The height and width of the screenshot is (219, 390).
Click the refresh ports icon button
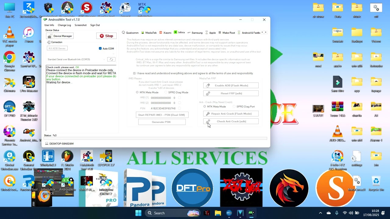pyautogui.click(x=112, y=59)
